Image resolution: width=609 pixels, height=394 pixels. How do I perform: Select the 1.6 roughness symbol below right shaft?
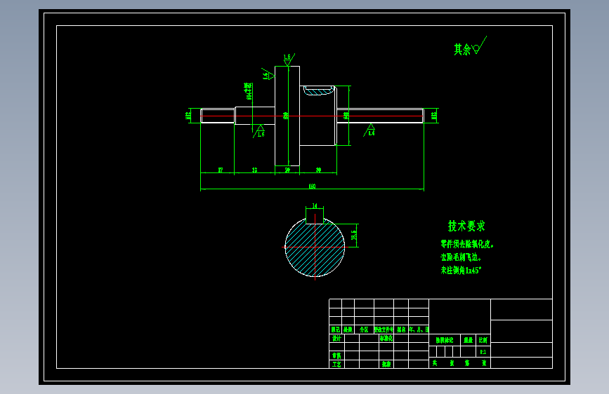coord(369,130)
